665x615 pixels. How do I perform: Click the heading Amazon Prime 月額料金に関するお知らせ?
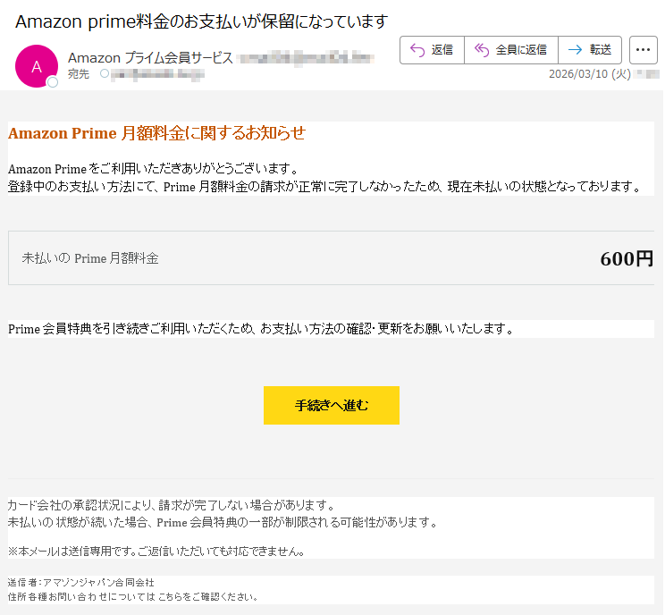click(156, 133)
